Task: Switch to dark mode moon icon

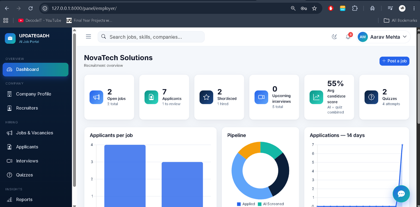Action: pos(334,37)
